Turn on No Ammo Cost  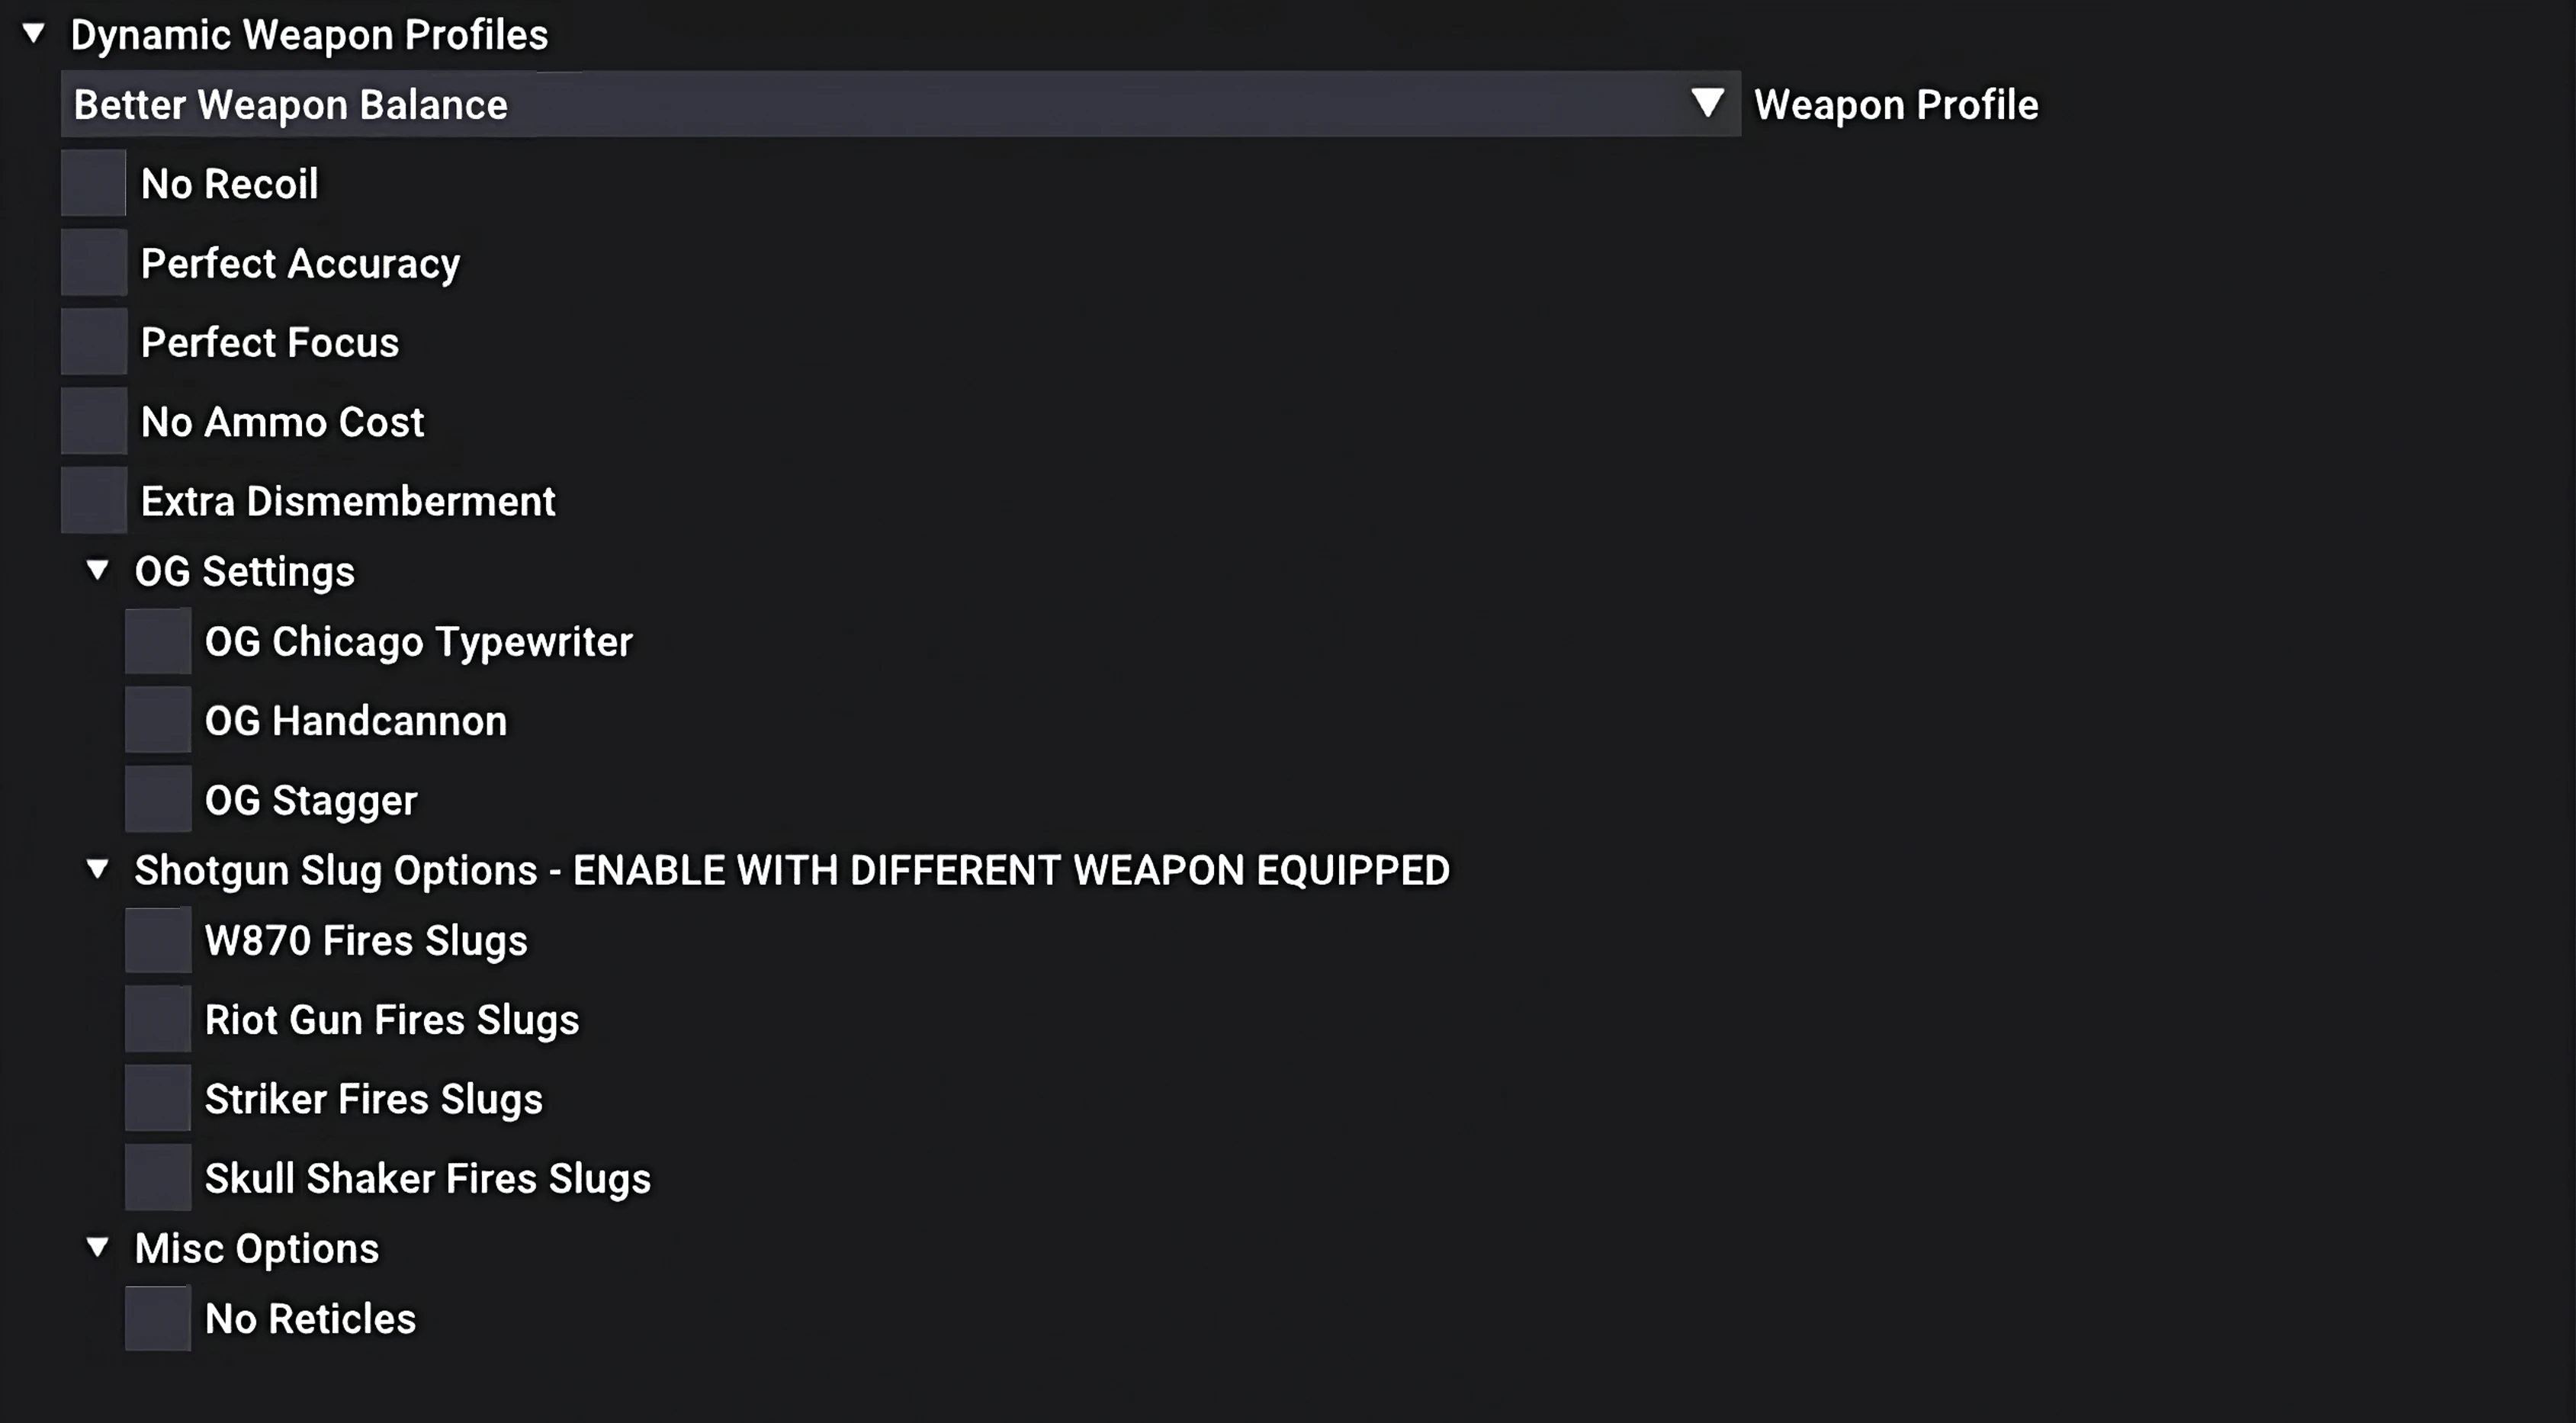point(93,421)
